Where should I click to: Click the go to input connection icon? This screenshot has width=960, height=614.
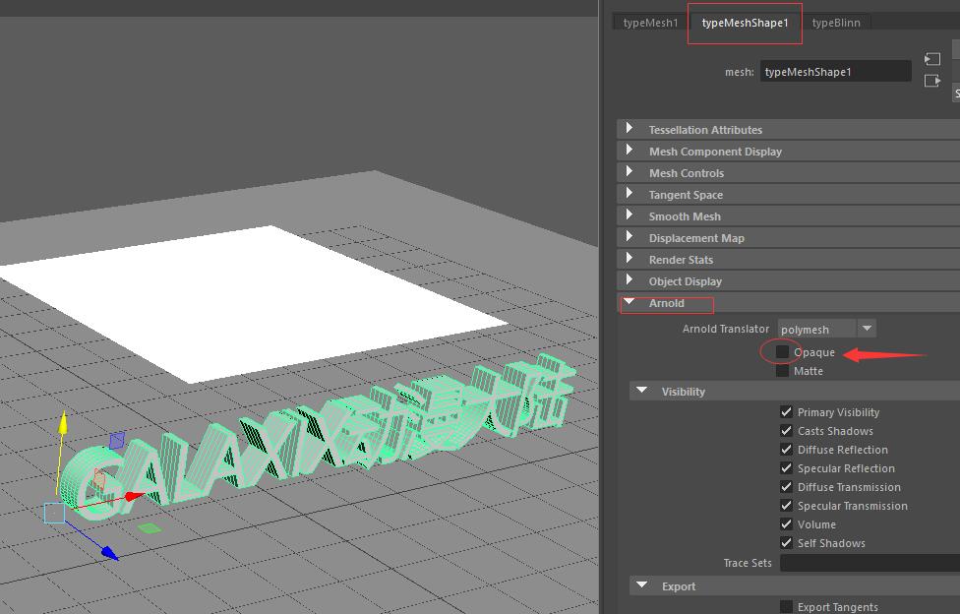tap(931, 59)
